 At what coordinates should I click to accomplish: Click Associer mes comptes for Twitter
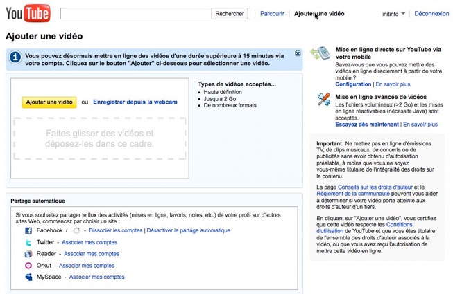click(x=89, y=242)
